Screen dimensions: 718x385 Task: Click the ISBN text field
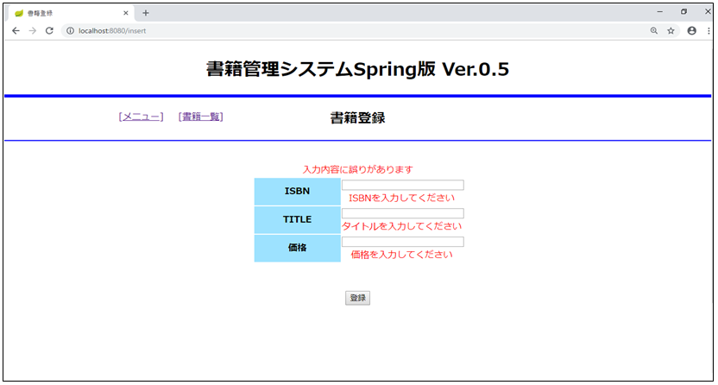point(402,185)
